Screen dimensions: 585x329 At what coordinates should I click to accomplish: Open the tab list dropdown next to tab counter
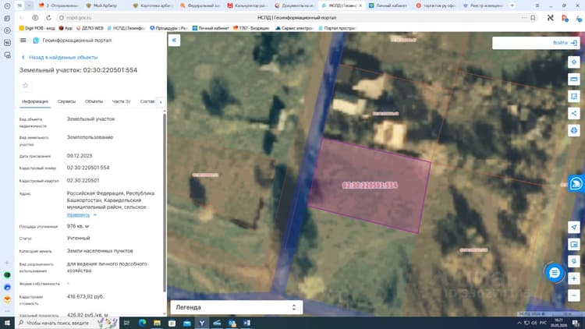tap(29, 5)
